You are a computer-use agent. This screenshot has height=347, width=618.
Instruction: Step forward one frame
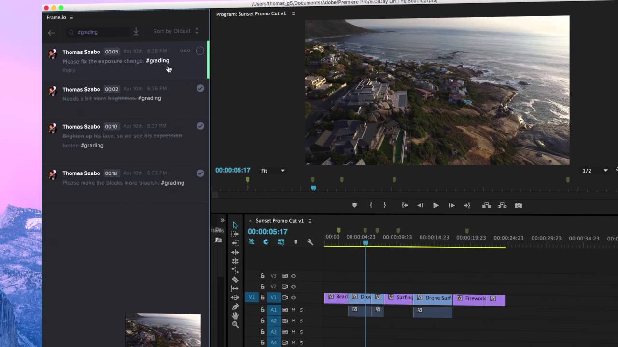451,205
